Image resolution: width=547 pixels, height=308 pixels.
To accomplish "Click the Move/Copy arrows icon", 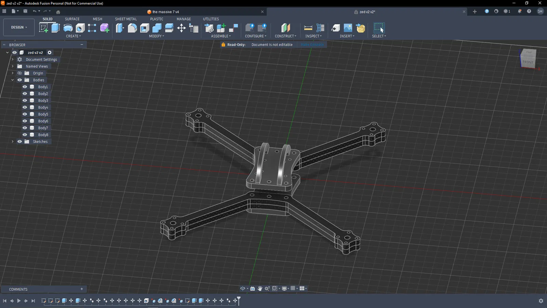I will pyautogui.click(x=181, y=28).
